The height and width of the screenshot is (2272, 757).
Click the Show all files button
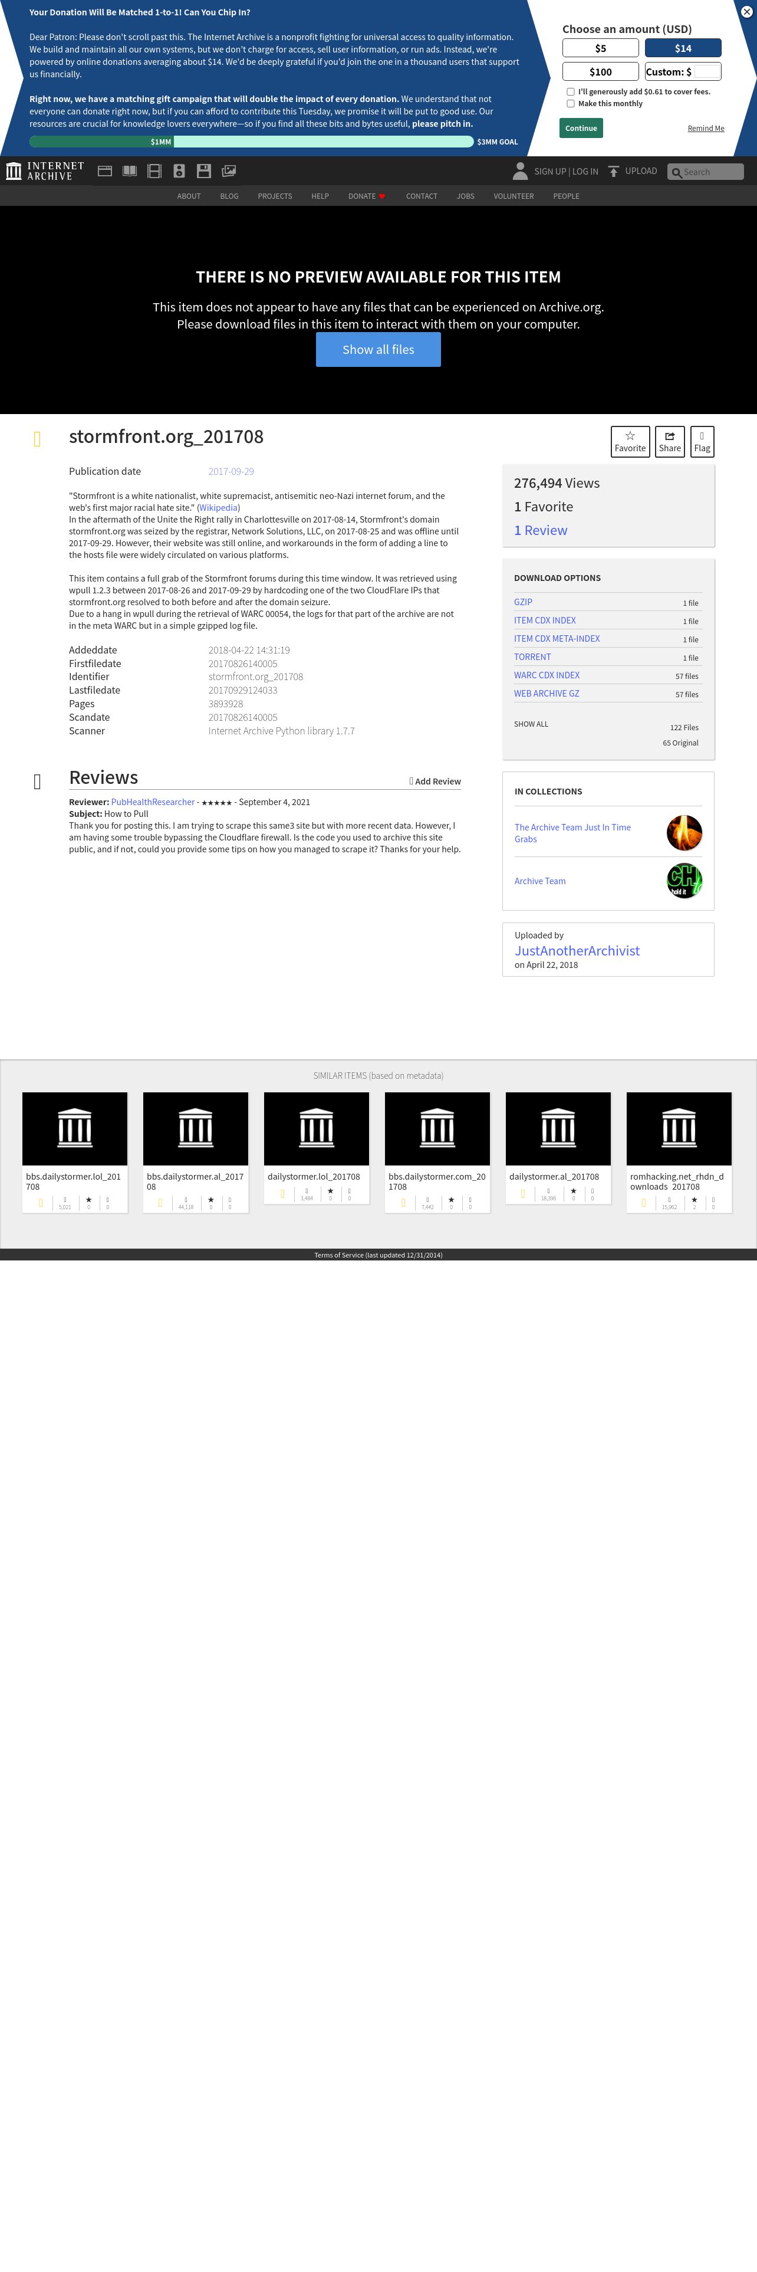point(378,349)
